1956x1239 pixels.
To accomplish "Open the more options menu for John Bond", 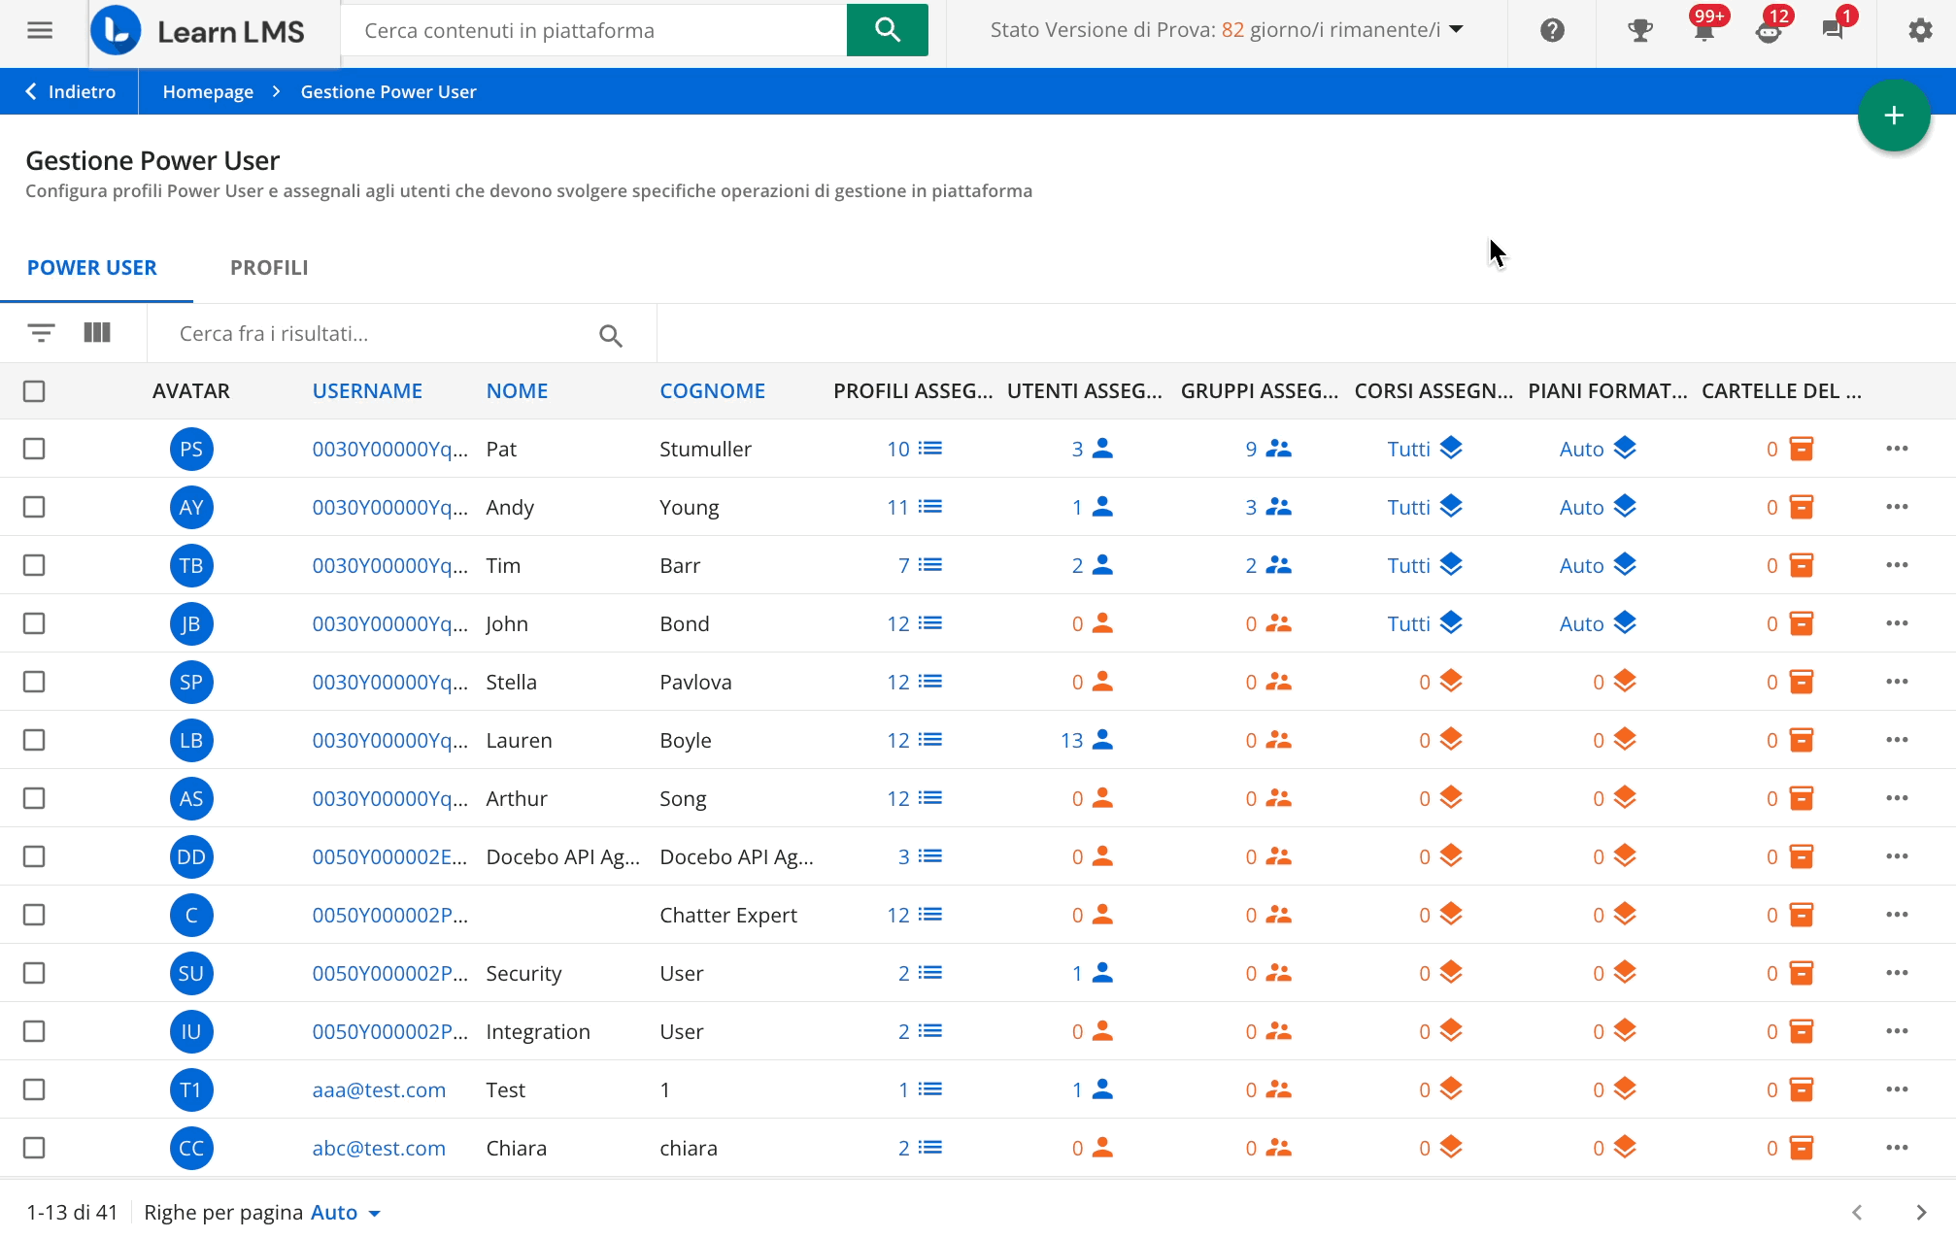I will tap(1897, 623).
